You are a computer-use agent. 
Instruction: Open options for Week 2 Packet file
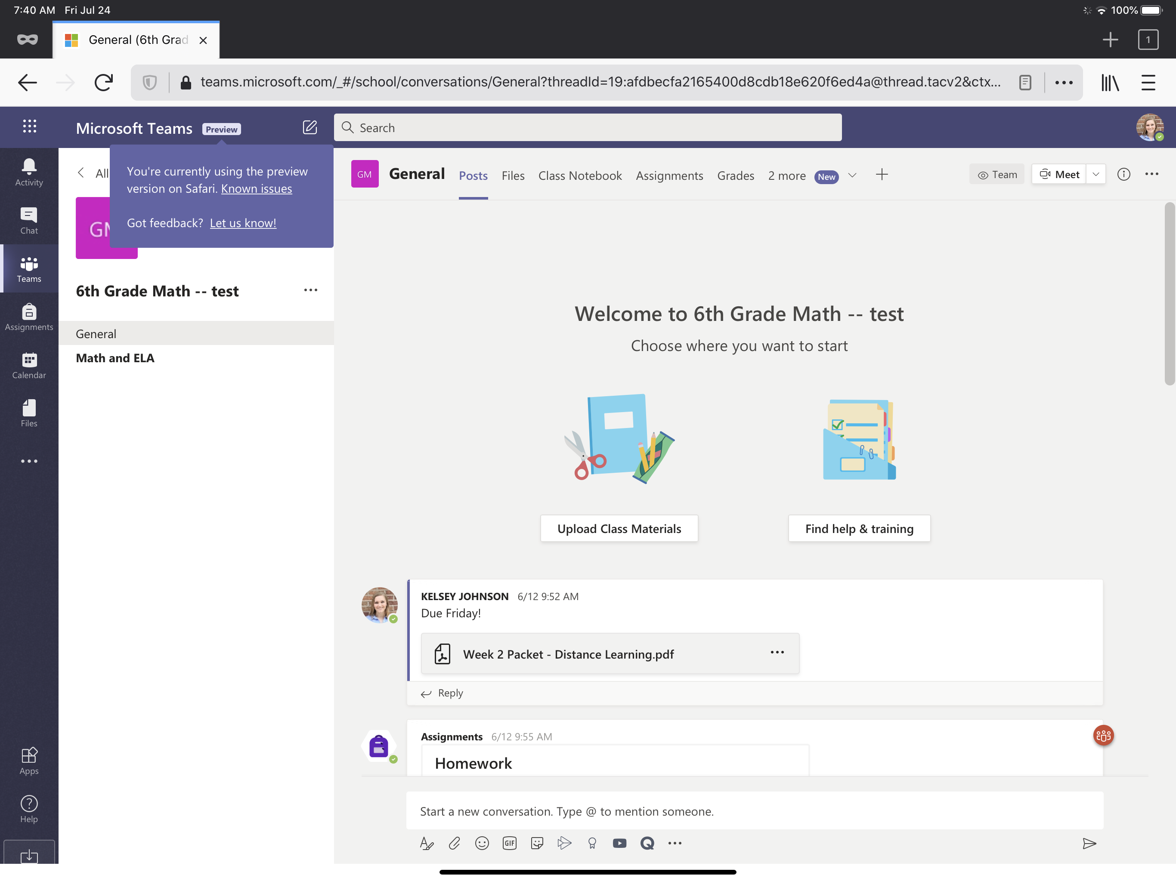(x=777, y=653)
